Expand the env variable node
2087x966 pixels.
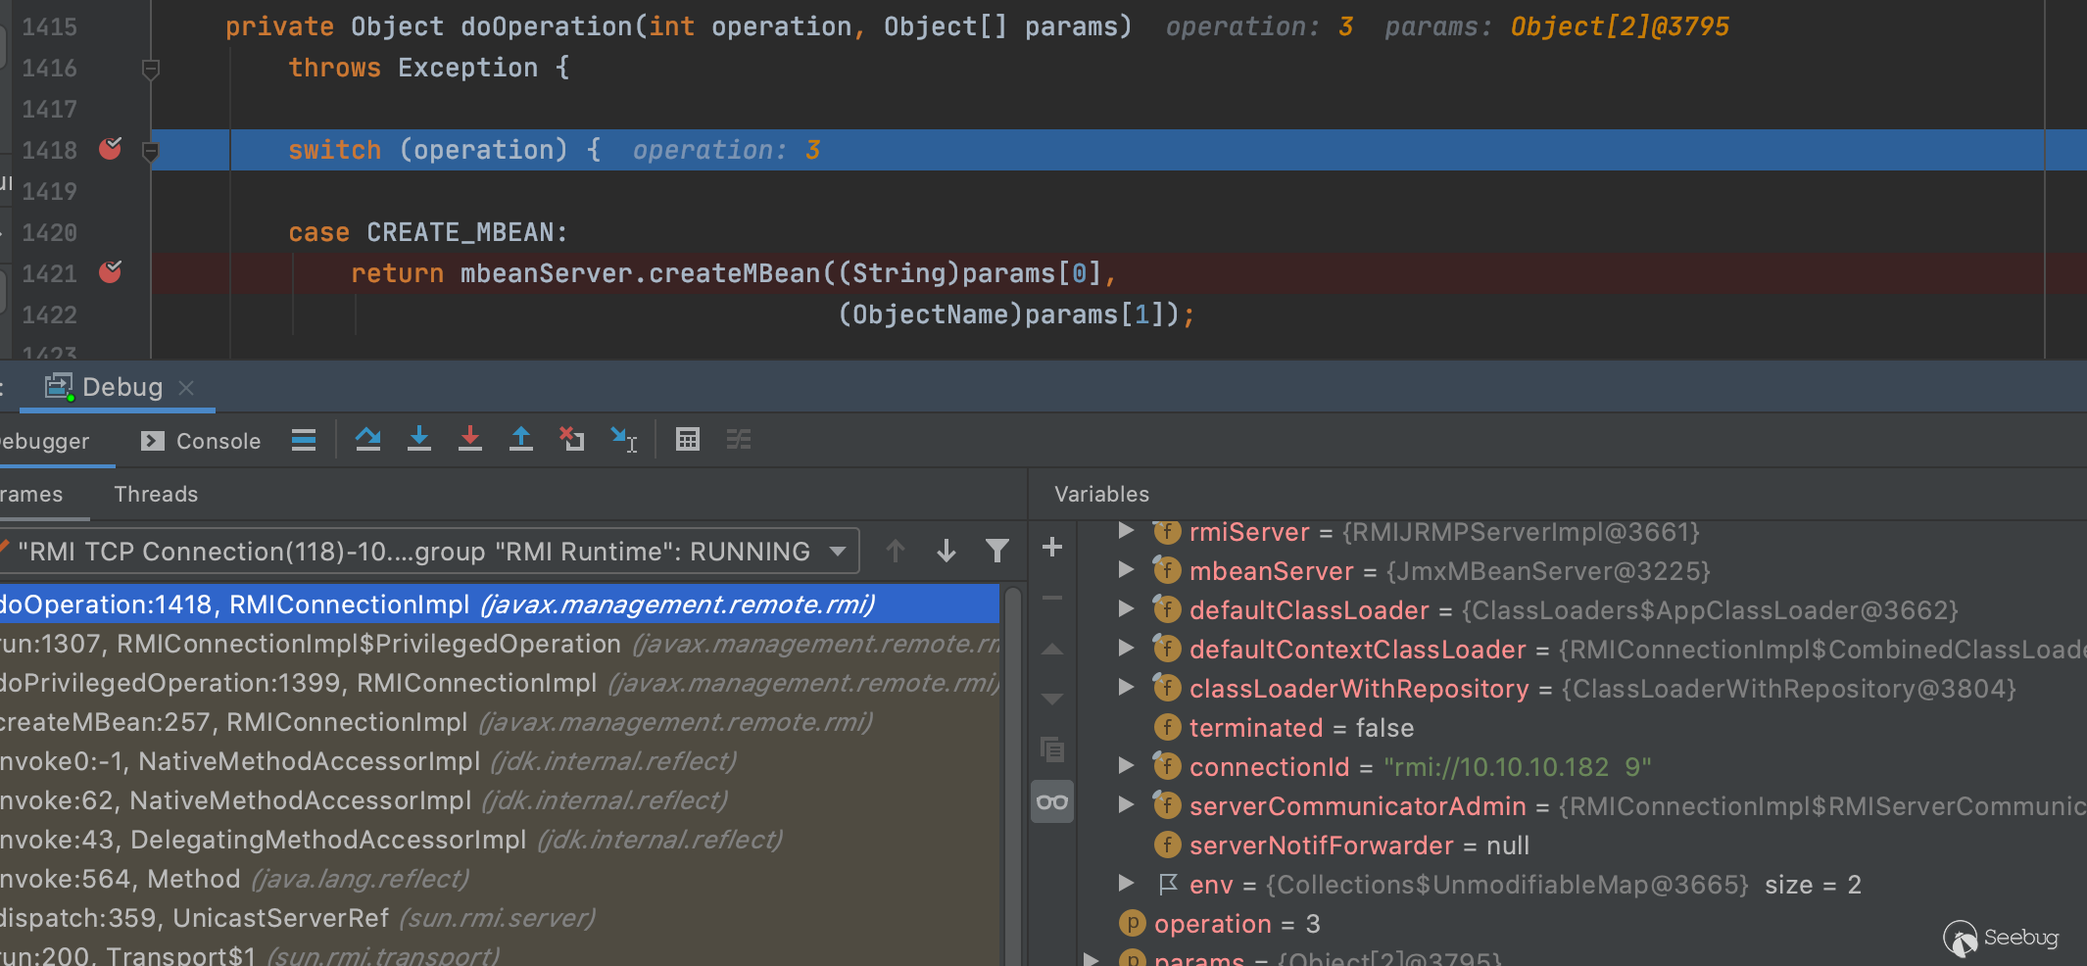[x=1127, y=884]
